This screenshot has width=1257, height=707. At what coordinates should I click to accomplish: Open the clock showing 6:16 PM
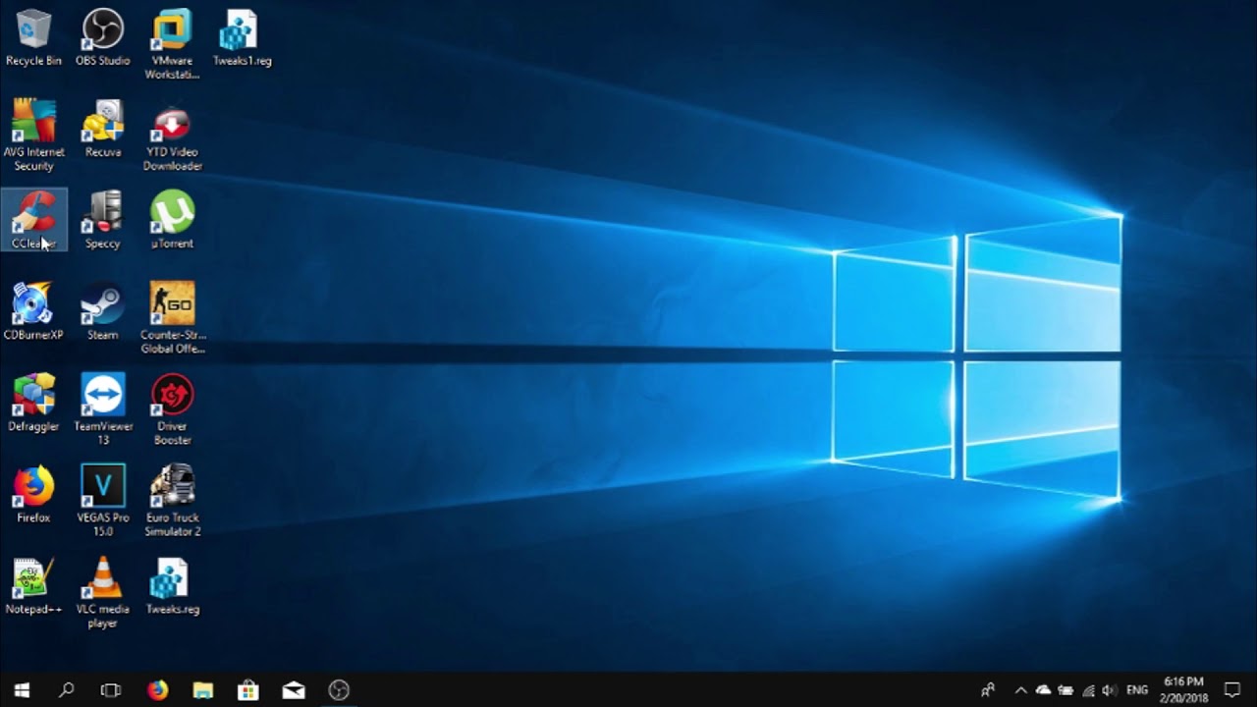coord(1183,689)
